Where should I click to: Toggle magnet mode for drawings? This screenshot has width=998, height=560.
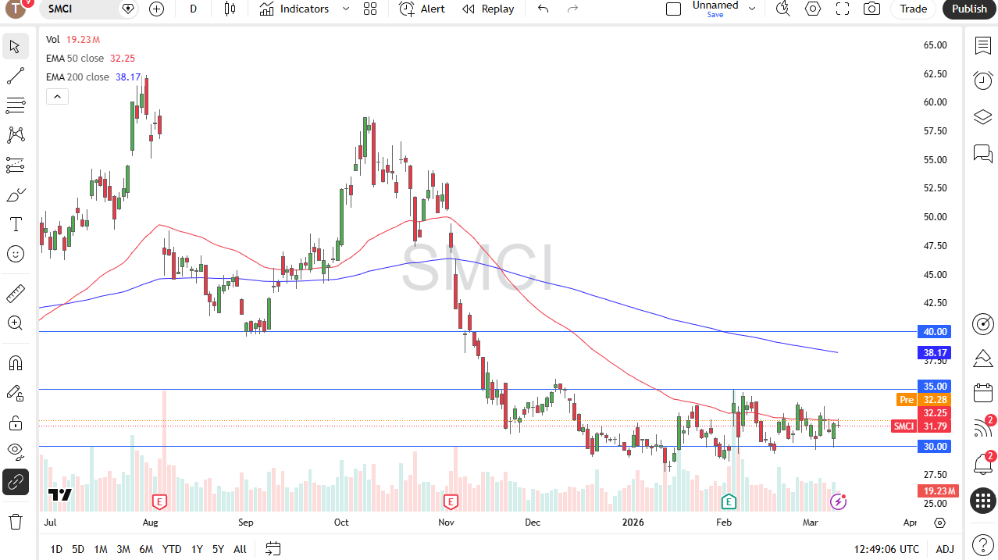(15, 363)
